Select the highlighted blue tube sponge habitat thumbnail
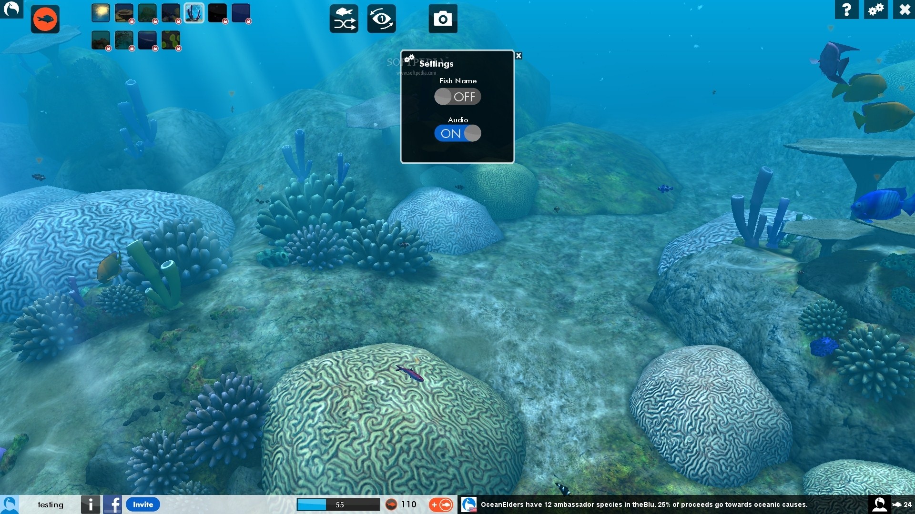The image size is (915, 514). tap(194, 13)
